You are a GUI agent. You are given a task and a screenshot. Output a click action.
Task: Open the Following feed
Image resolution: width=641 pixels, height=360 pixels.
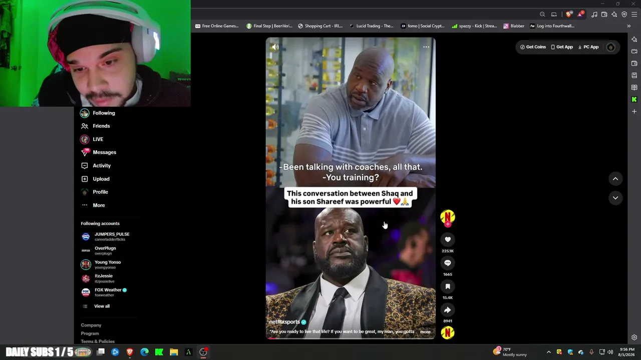tap(98, 113)
